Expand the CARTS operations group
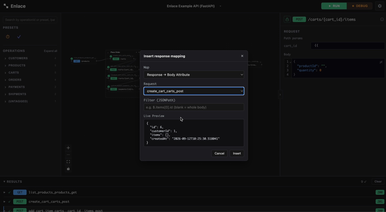This screenshot has height=212, width=386. pos(30,73)
